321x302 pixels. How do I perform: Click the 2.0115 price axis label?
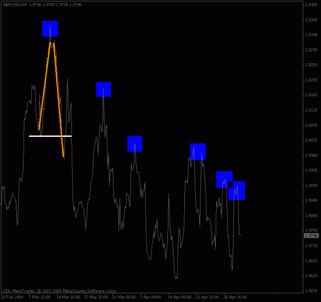point(311,110)
